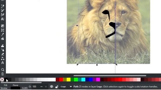Pick the white swatch in the palette
The height and width of the screenshot is (90, 161).
click(54, 79)
